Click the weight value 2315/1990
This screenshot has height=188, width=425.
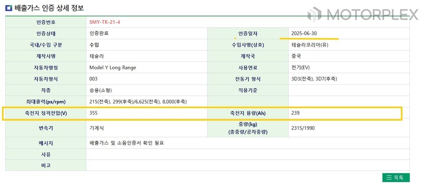[x=303, y=128]
